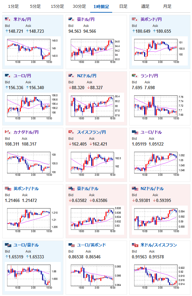Click the South Africa flag icon for ランド/円

click(135, 76)
